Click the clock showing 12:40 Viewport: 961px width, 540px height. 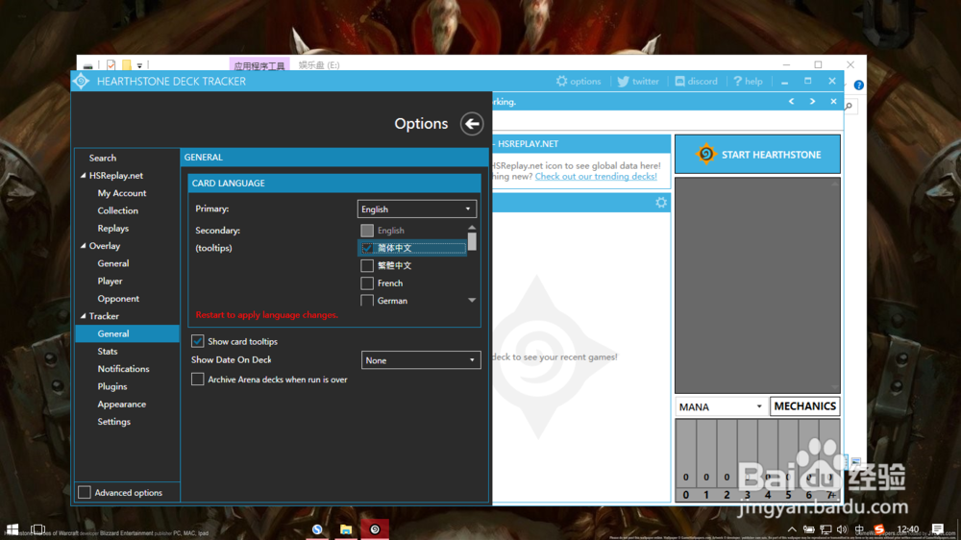click(908, 529)
